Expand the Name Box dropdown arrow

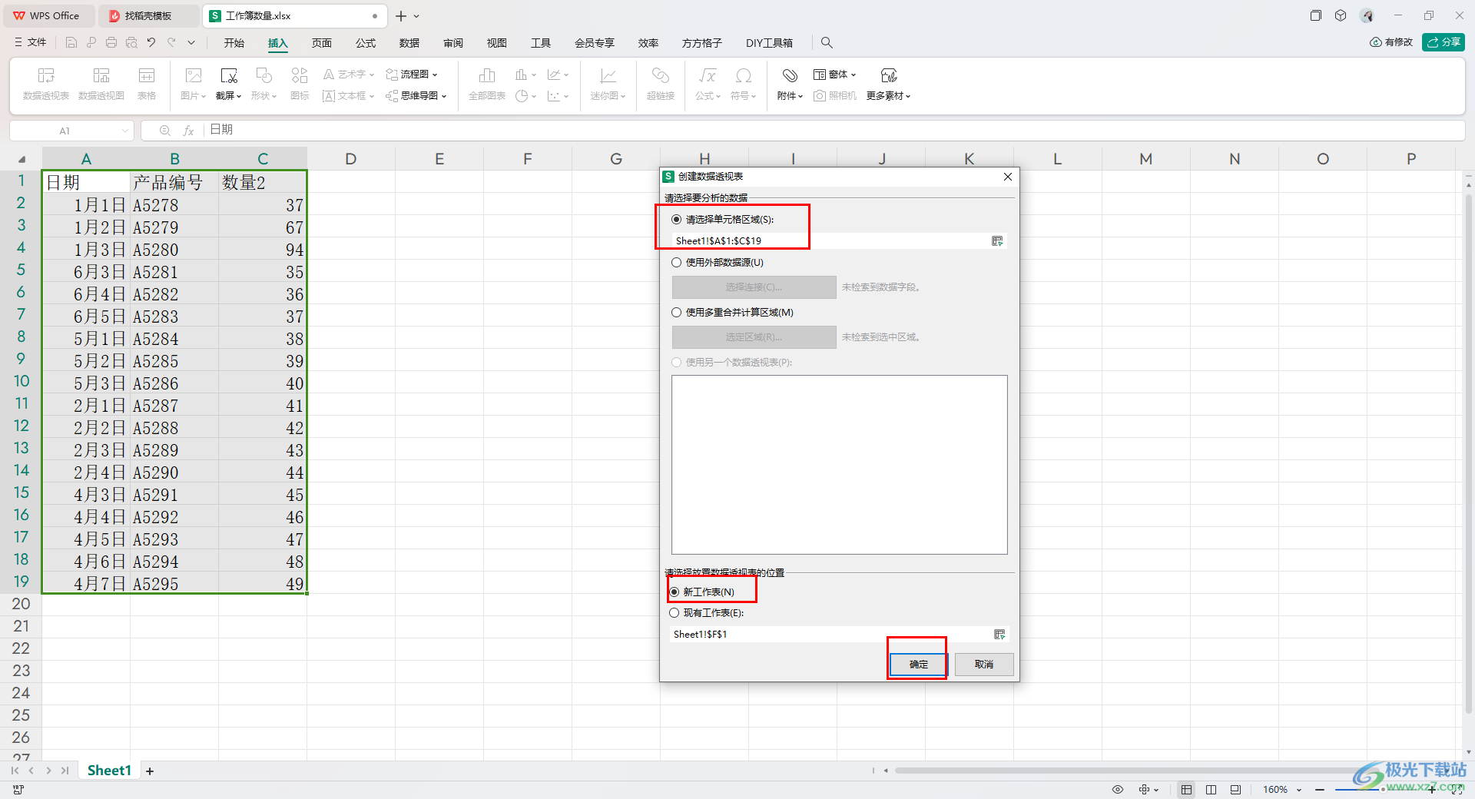coord(125,131)
